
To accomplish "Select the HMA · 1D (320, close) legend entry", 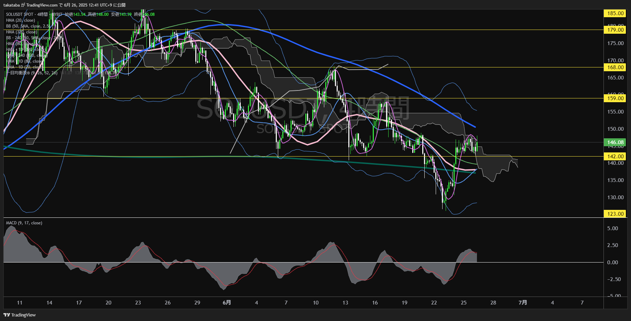I will point(25,50).
